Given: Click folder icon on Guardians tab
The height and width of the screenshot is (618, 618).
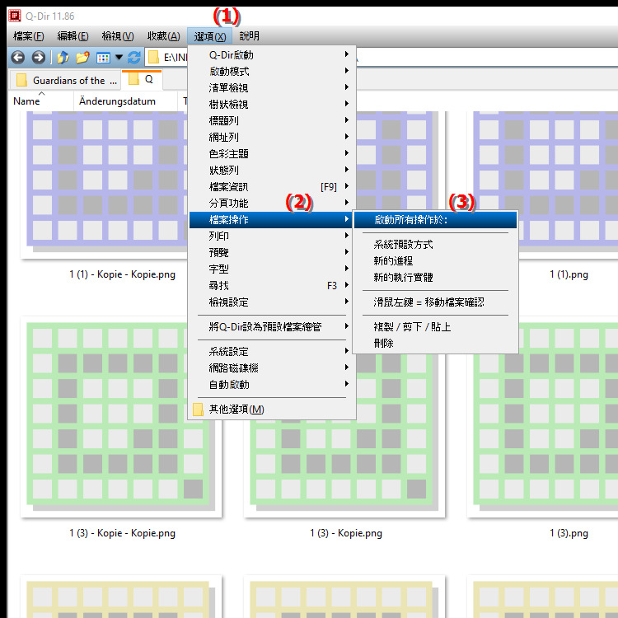Looking at the screenshot, I should (x=21, y=81).
